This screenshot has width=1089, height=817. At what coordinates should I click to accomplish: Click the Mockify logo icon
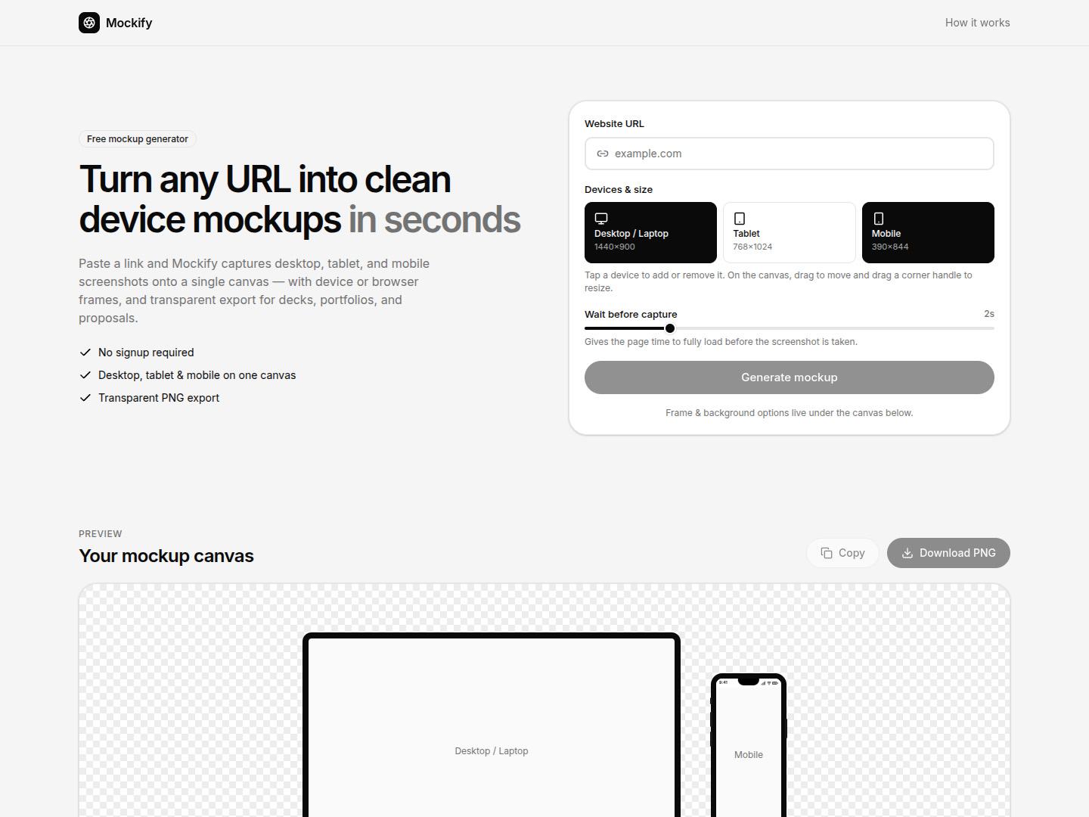coord(89,23)
